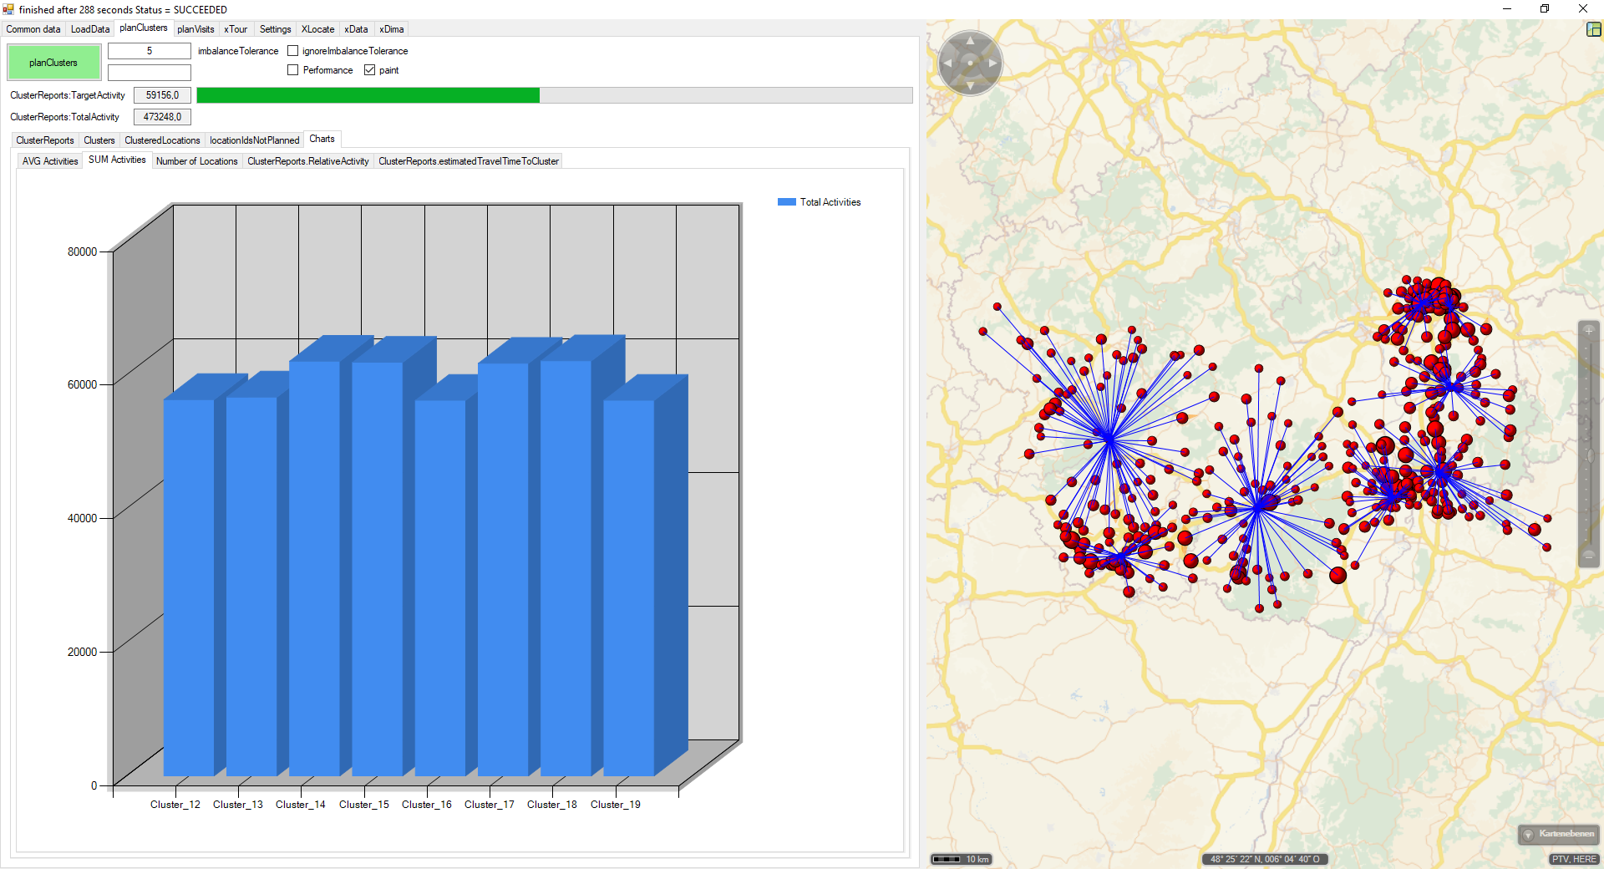The width and height of the screenshot is (1604, 869).
Task: Click the map zoom-out minus button
Action: click(1589, 555)
